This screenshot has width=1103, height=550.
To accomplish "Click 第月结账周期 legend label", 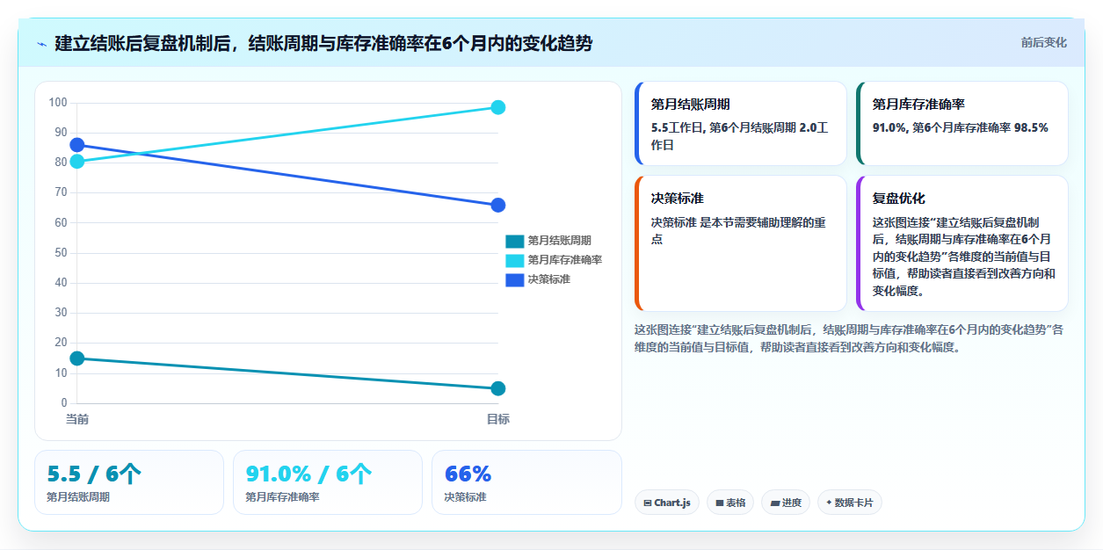I will (x=559, y=241).
